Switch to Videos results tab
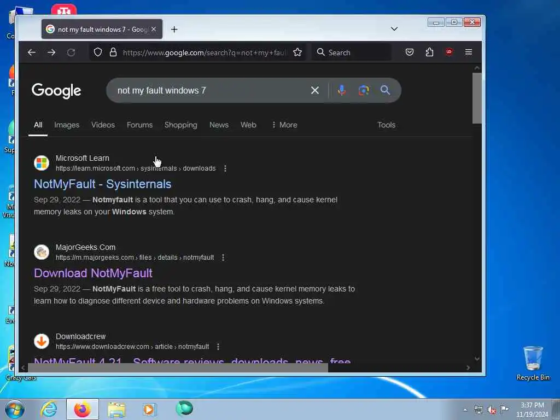This screenshot has width=560, height=420. [103, 125]
